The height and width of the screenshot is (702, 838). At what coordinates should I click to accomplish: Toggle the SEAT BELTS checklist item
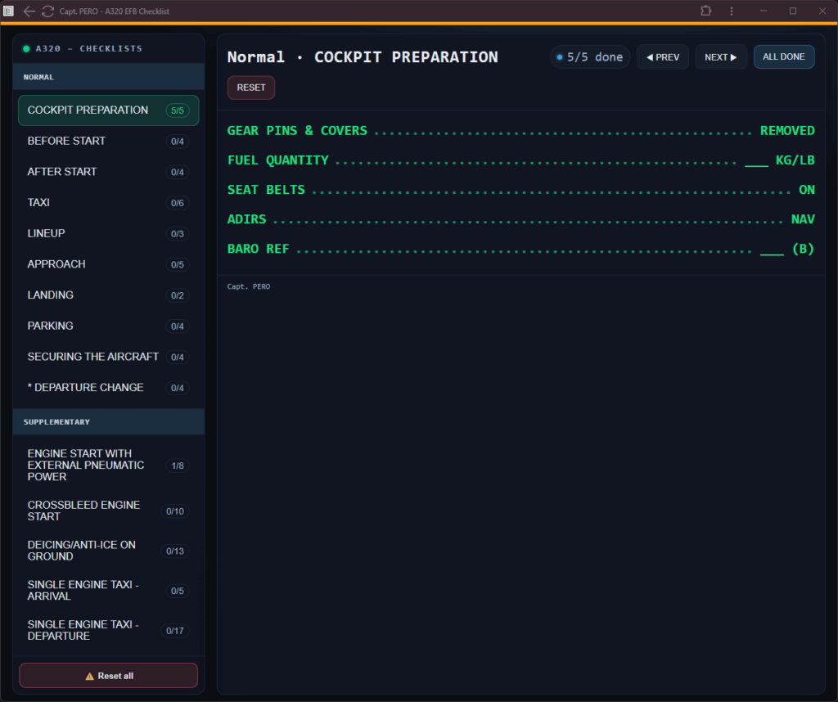click(x=520, y=190)
